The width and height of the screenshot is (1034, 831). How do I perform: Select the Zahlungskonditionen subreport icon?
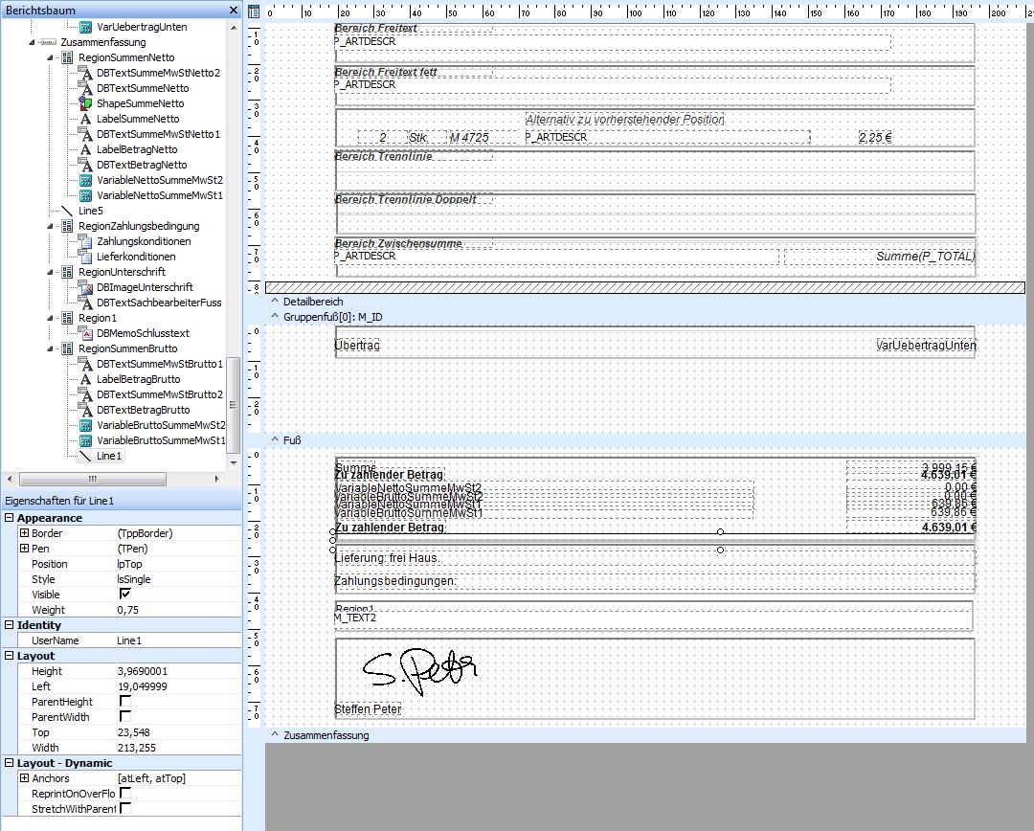point(86,241)
